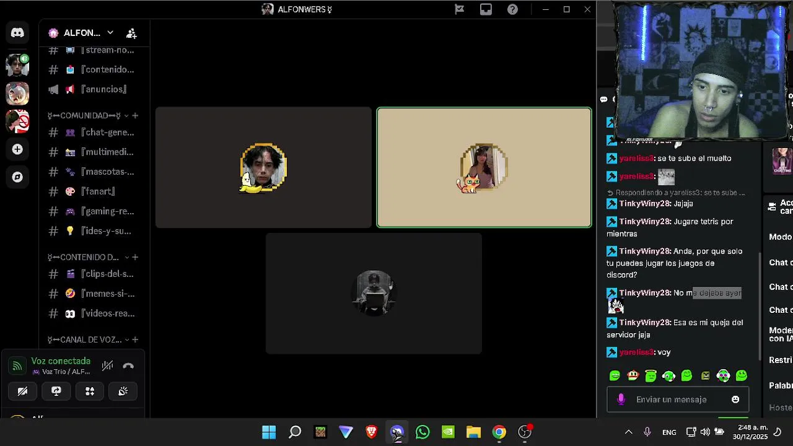Open the mascotas channel
Viewport: 793px width, 446px height.
[94, 172]
